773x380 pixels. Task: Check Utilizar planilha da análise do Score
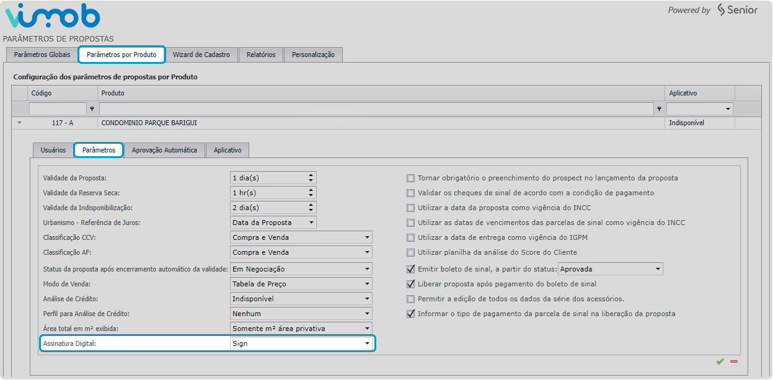410,252
